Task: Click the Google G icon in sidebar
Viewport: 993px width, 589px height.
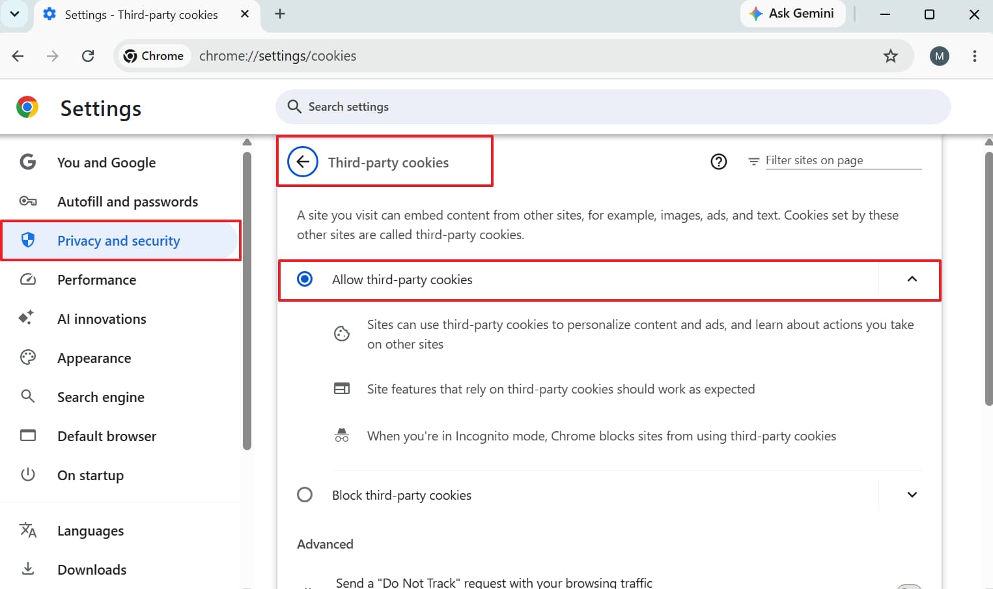Action: click(28, 162)
